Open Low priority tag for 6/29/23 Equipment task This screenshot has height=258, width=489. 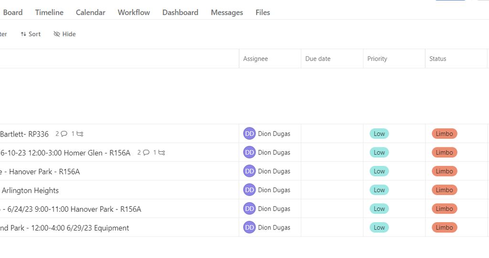pos(379,227)
